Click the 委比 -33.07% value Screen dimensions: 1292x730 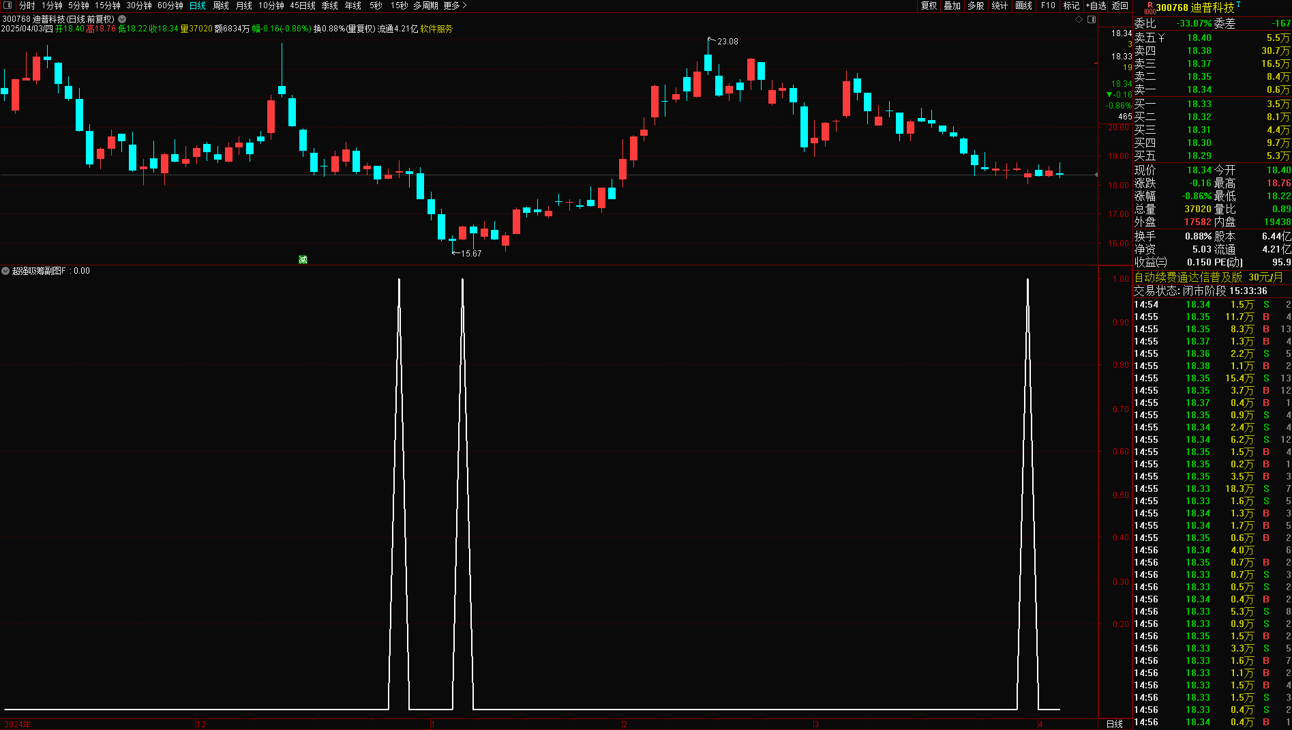click(x=1194, y=23)
